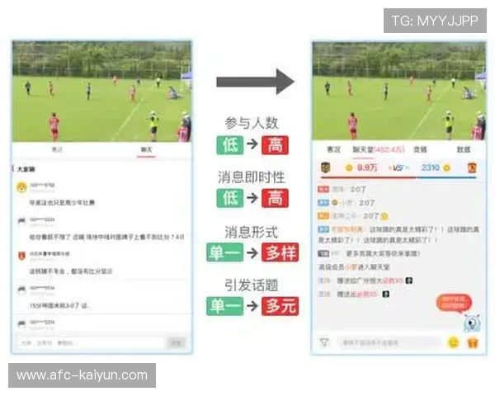Tap 更多竞猜大奖等你来拿哦 notice

383,253
